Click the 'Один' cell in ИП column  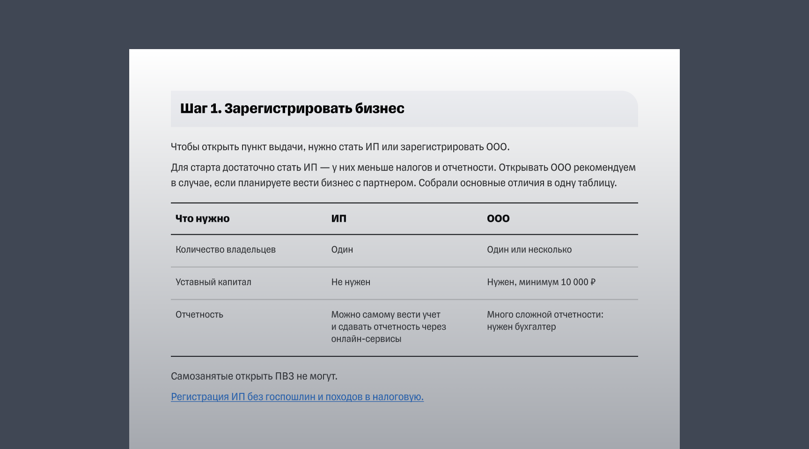coord(342,249)
